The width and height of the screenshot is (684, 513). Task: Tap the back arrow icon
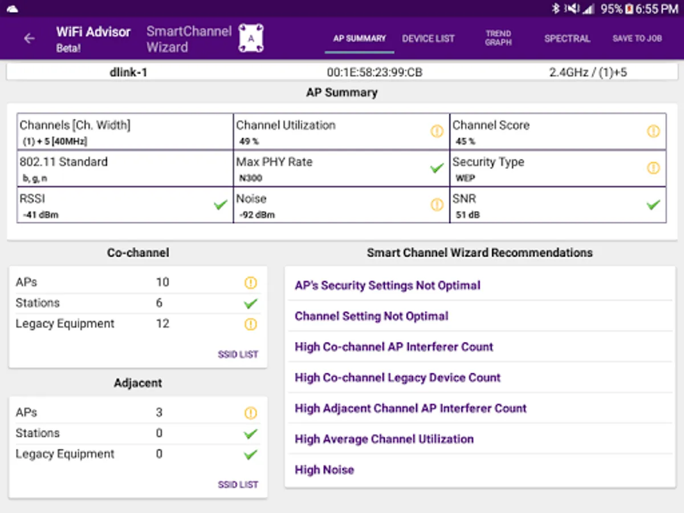click(29, 39)
